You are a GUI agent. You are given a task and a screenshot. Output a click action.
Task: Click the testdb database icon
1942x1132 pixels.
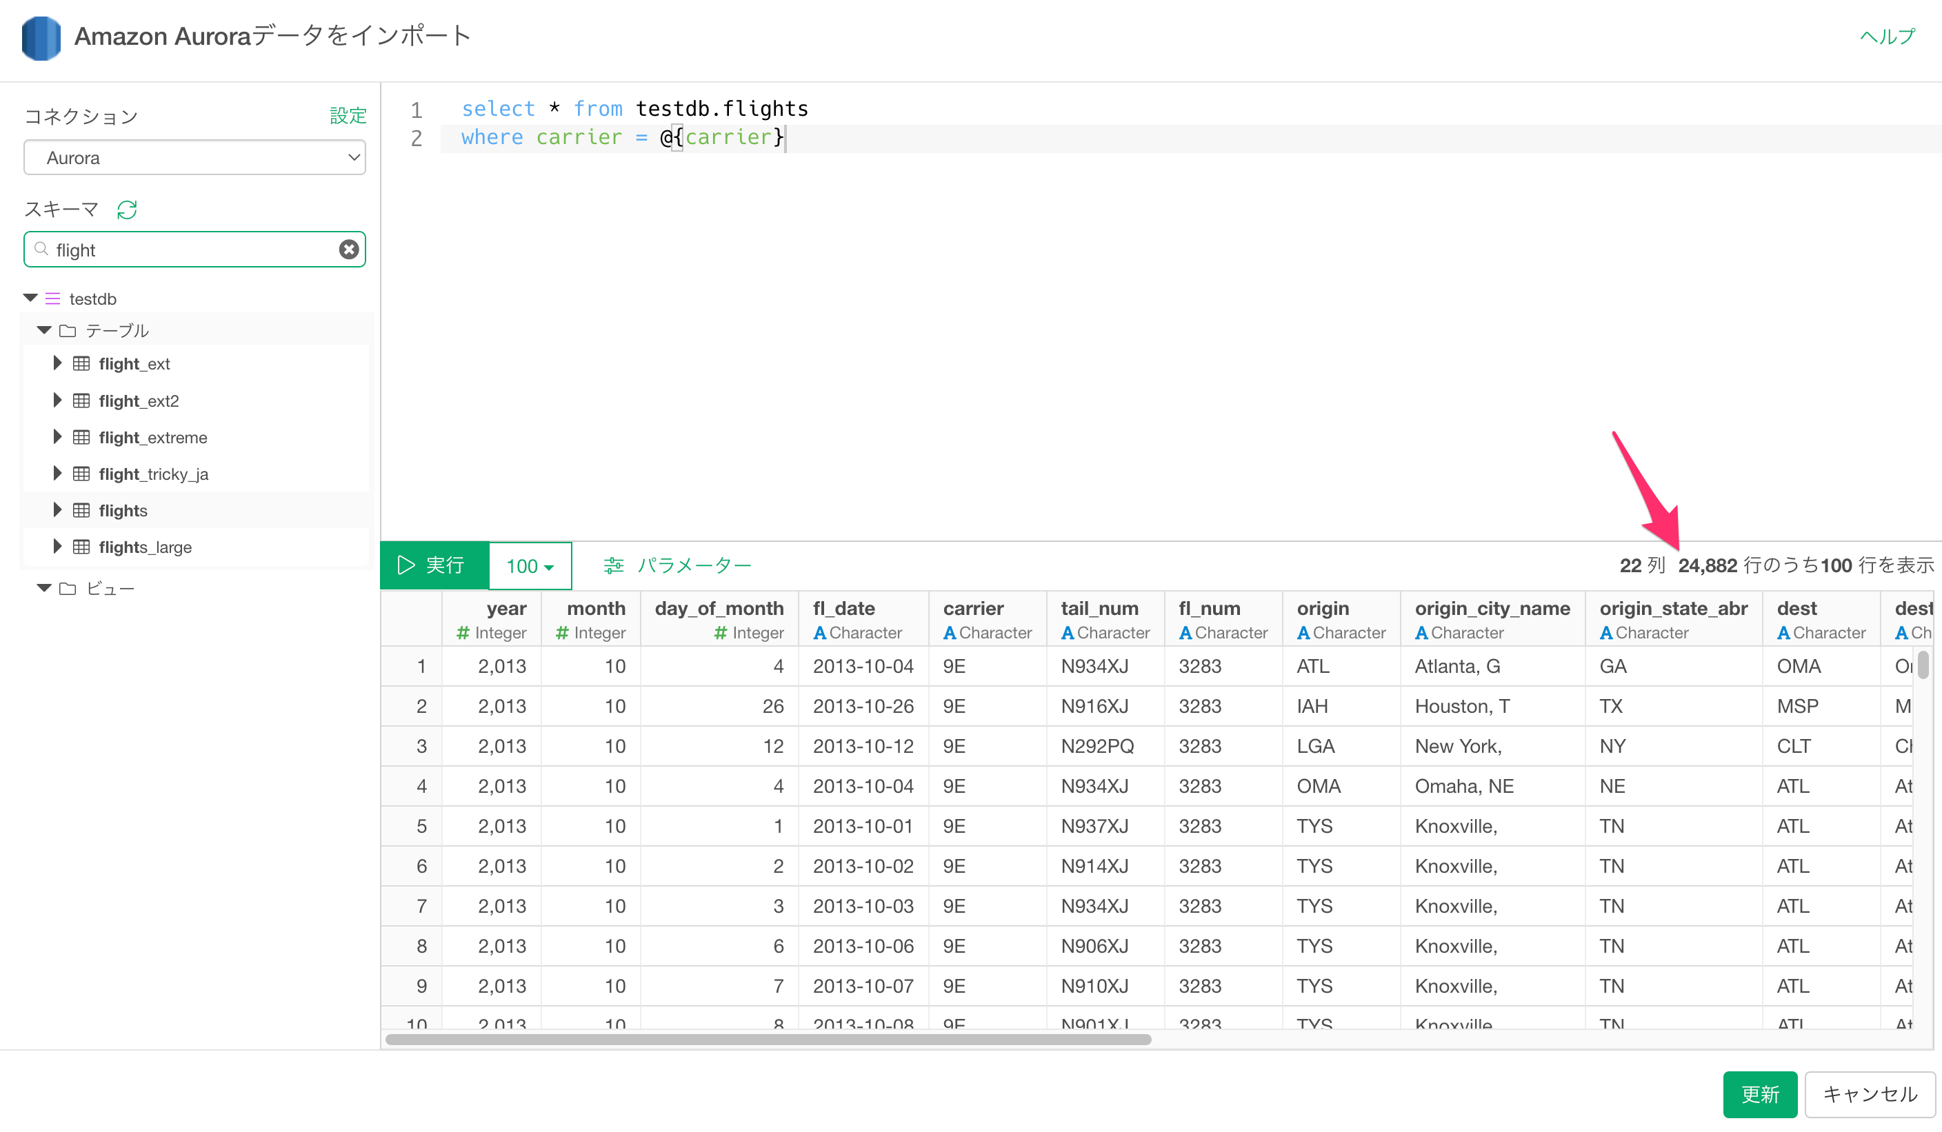52,299
